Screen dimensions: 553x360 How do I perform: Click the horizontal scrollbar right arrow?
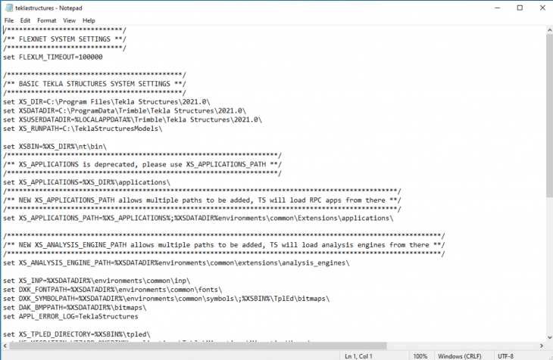[542, 346]
